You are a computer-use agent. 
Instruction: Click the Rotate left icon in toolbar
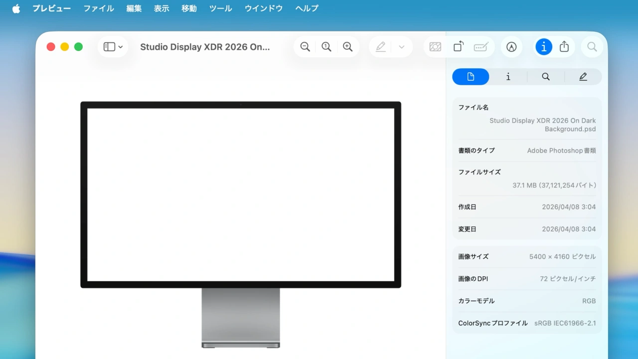[x=458, y=46]
